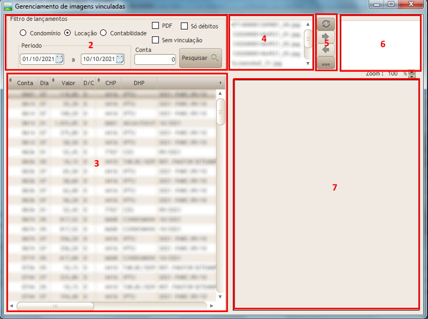
Task: Click the three-dots browse button
Action: tap(325, 63)
